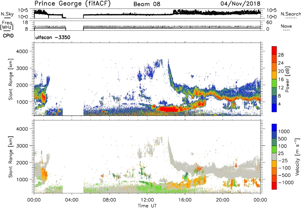301x208 pixels.
Task: Click the intense red power patch near 14:00
Action: coord(167,109)
